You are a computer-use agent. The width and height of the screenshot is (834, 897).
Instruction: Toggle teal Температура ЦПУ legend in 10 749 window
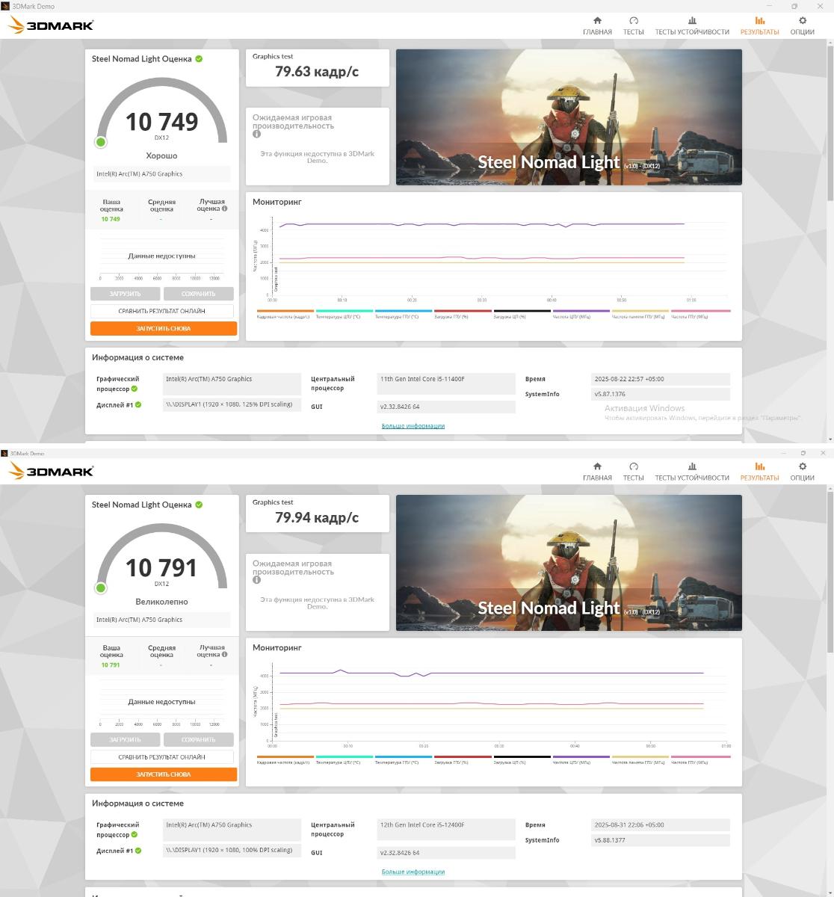(x=344, y=314)
